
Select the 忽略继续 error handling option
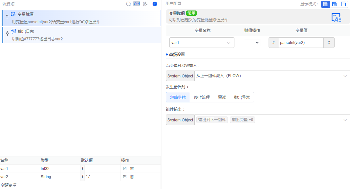178,97
